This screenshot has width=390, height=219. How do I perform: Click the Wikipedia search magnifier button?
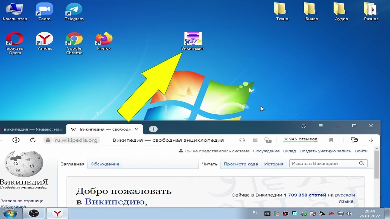click(362, 163)
